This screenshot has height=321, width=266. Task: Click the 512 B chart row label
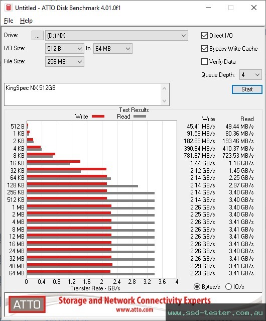(18, 127)
